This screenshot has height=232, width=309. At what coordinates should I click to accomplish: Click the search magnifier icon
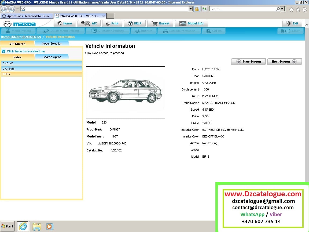tap(278, 9)
